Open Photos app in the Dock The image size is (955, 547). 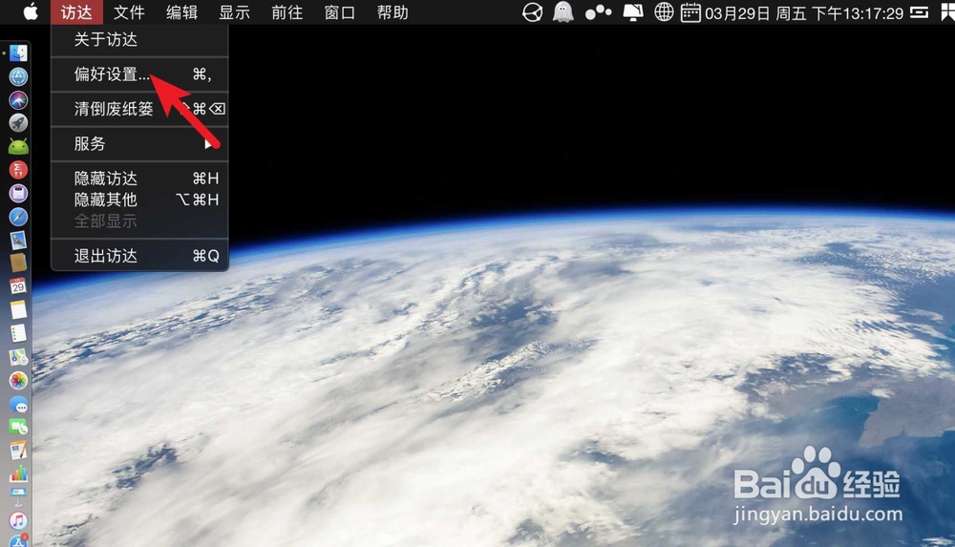coord(18,381)
